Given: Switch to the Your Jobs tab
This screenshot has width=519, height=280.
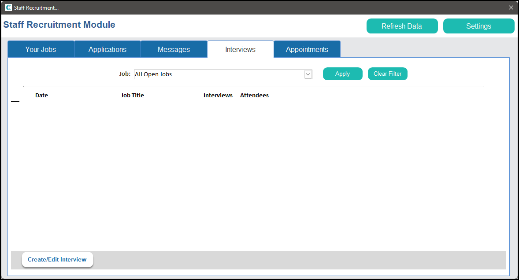Looking at the screenshot, I should [41, 49].
